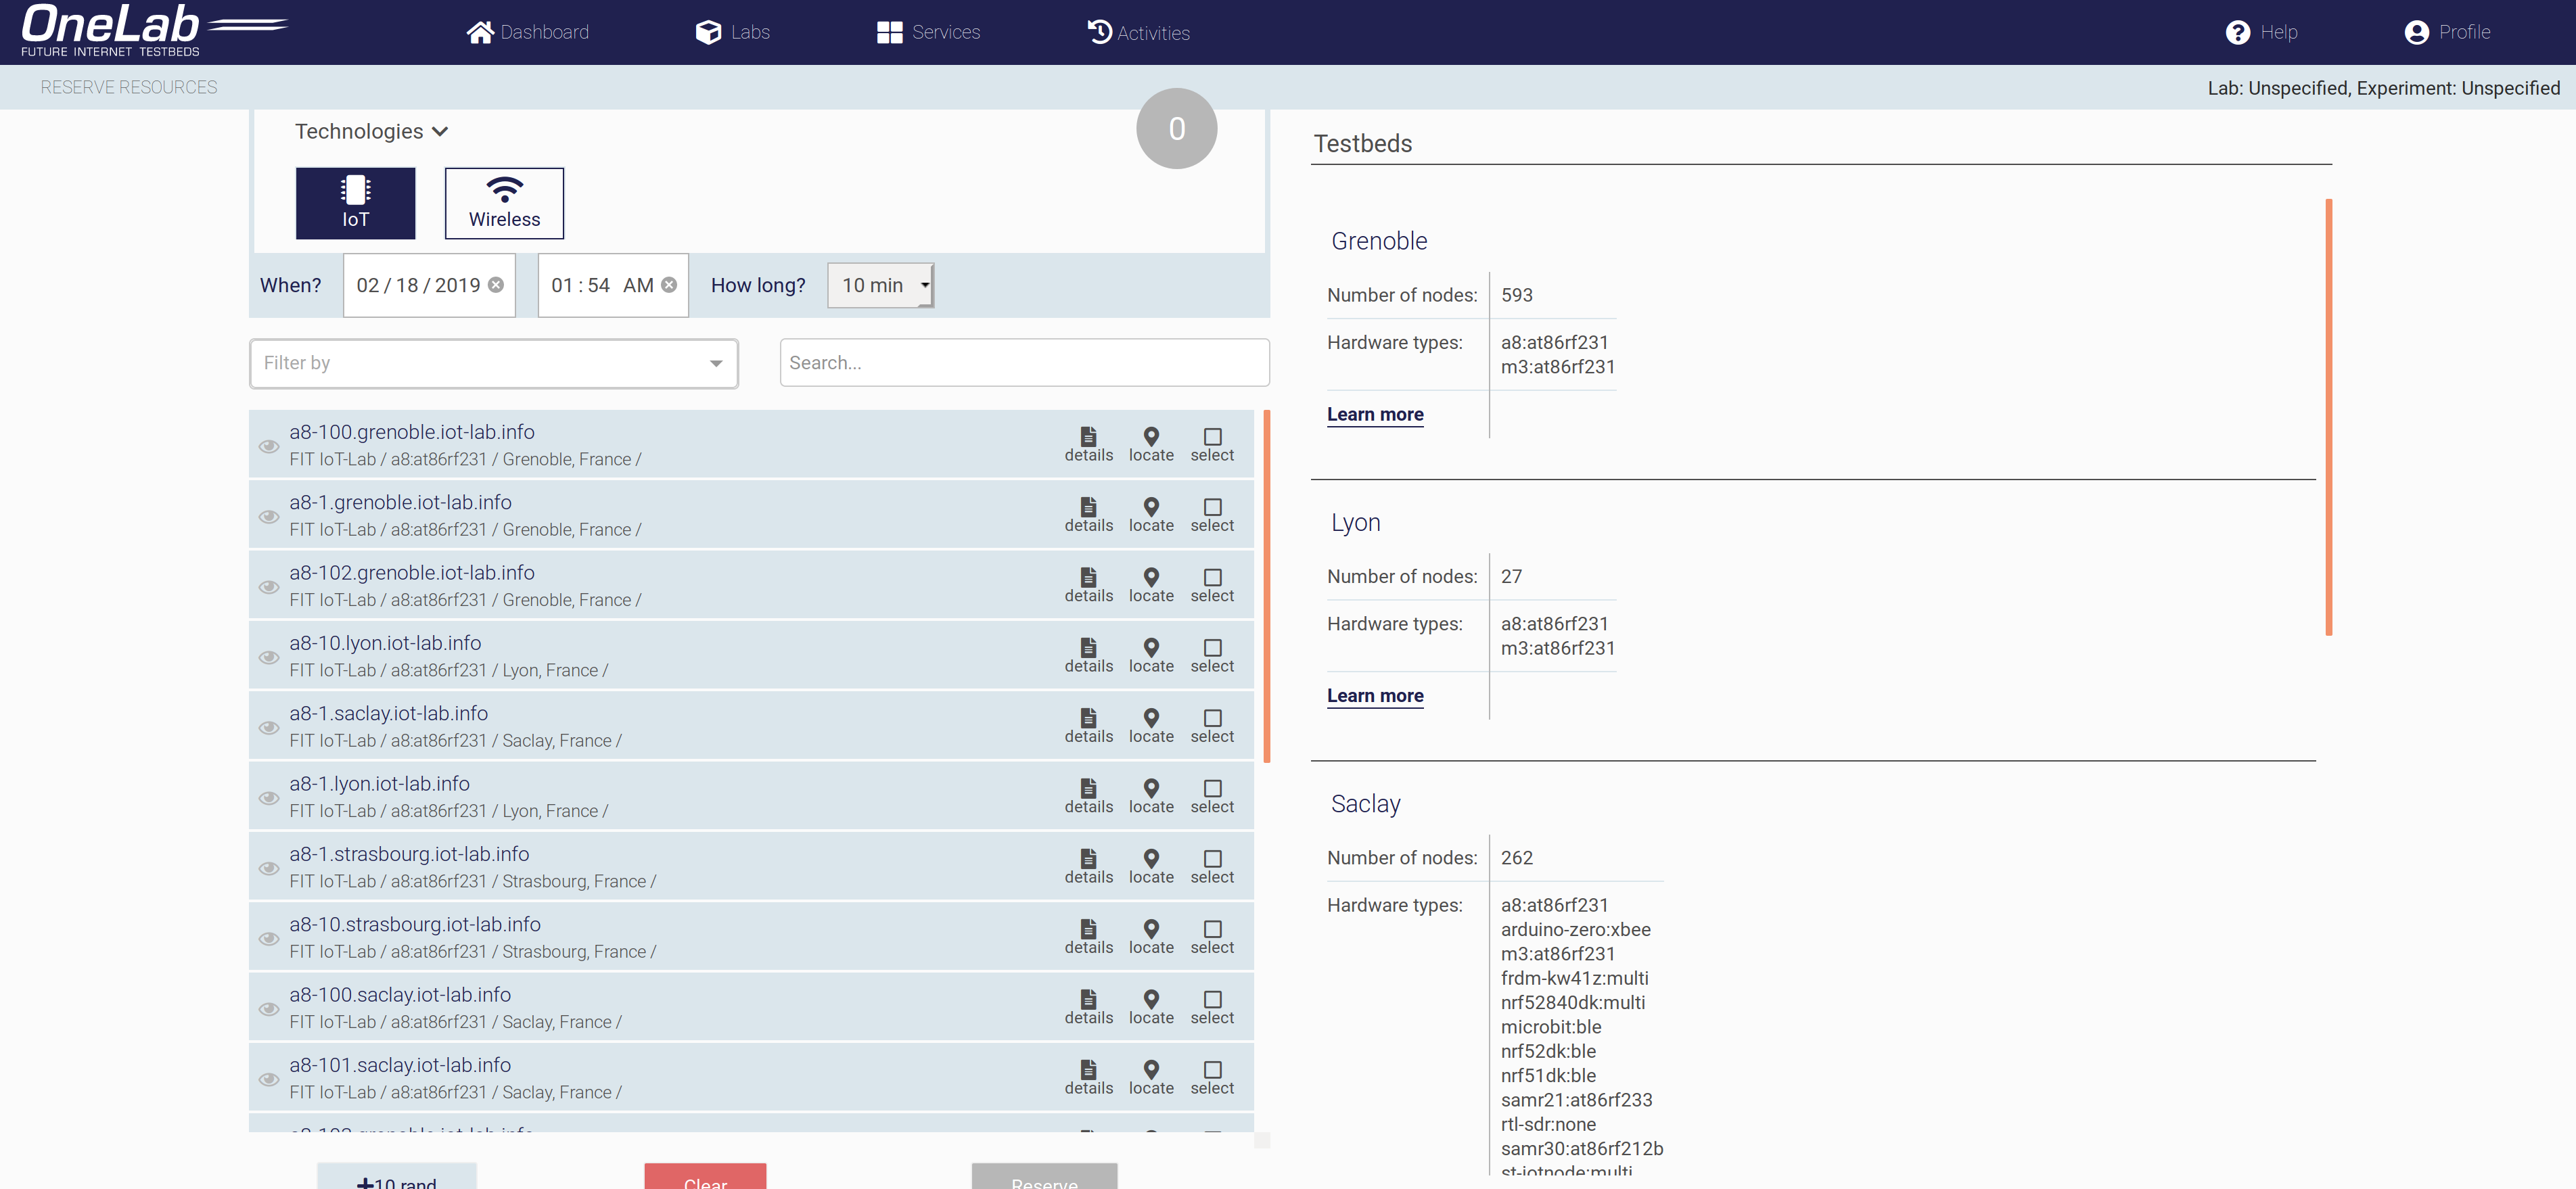
Task: Click the Search resources input field
Action: pyautogui.click(x=1024, y=363)
